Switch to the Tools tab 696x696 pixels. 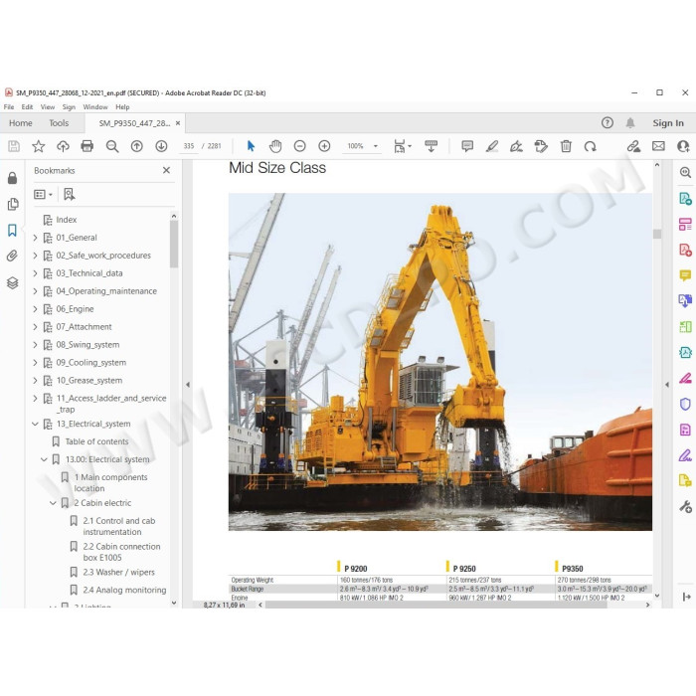(x=59, y=123)
